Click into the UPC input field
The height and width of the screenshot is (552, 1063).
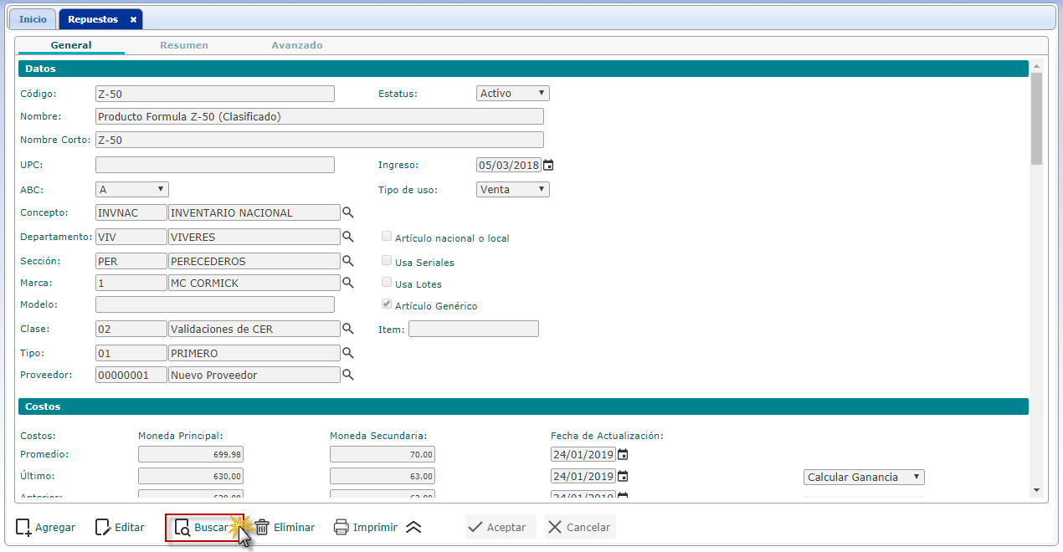[215, 166]
